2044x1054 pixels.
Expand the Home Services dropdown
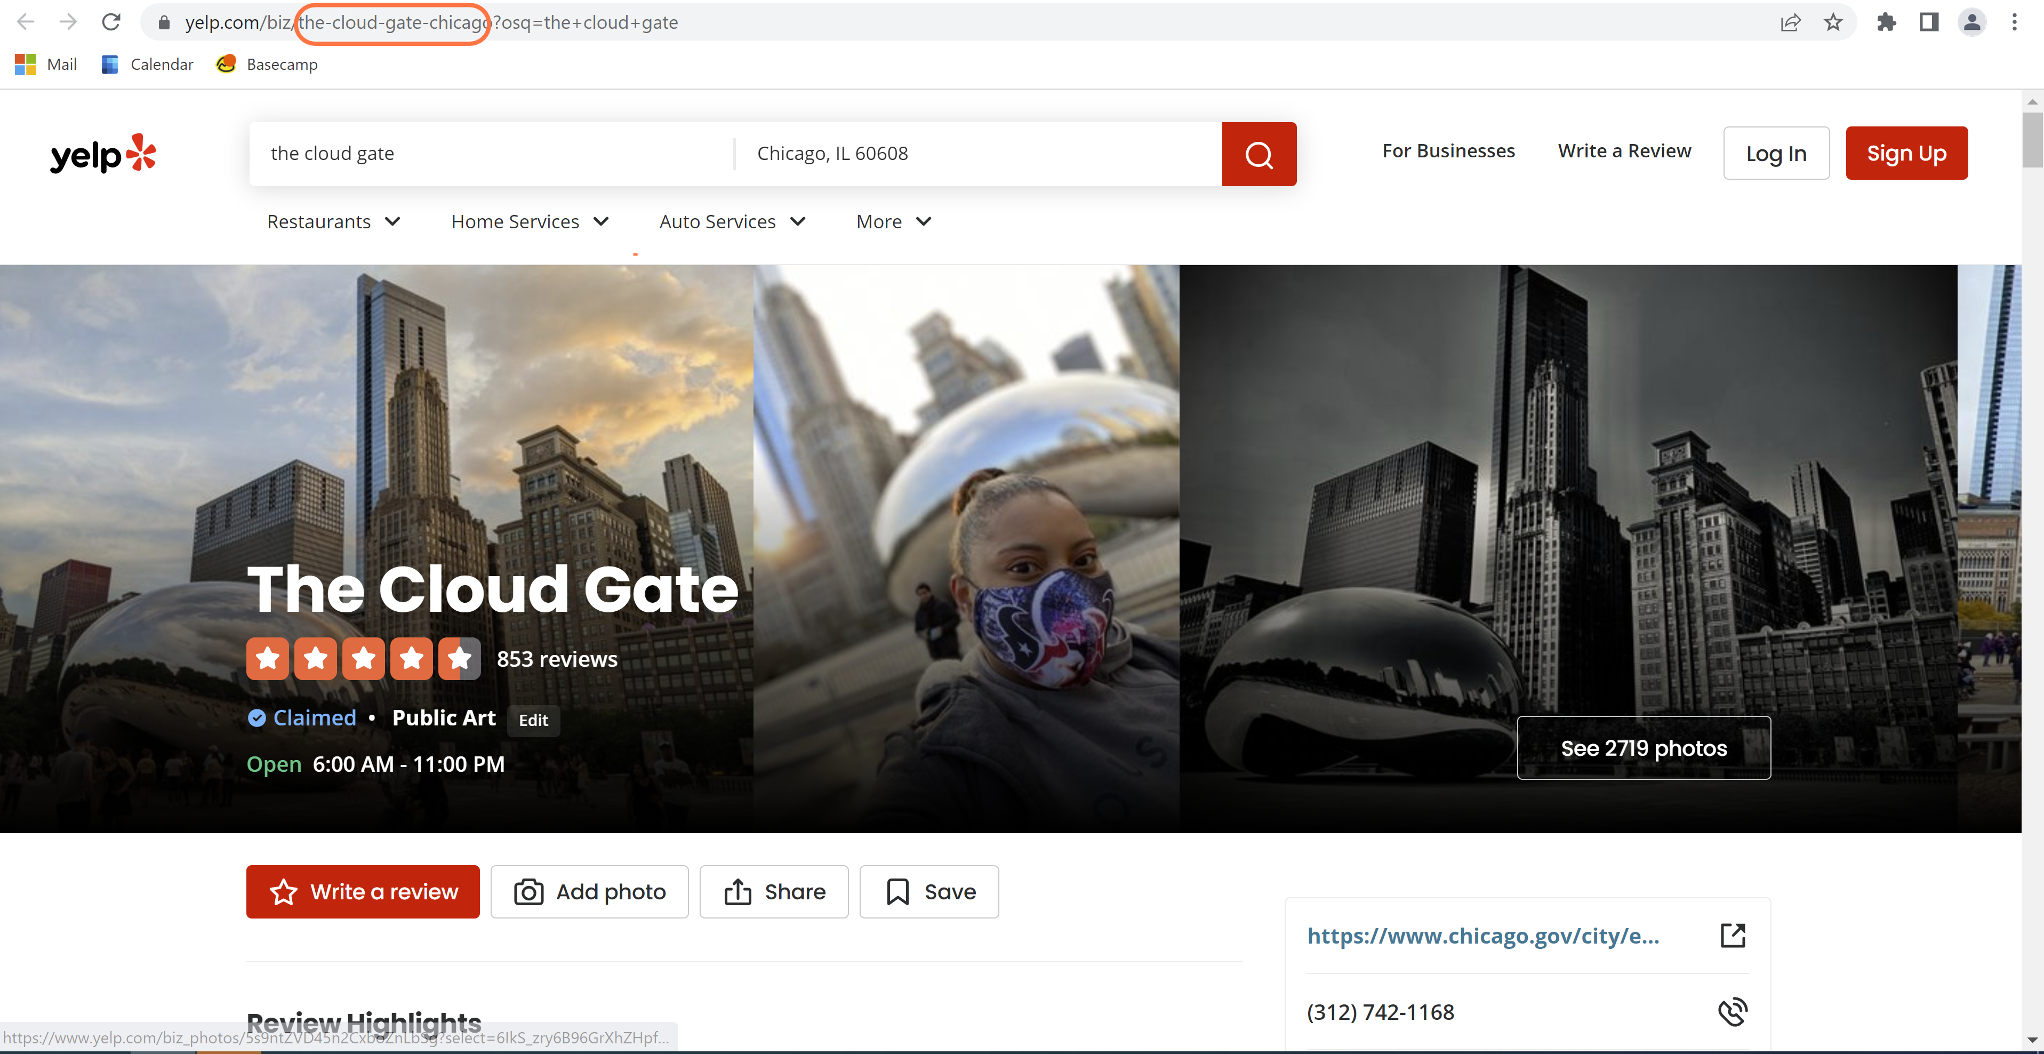(x=529, y=221)
